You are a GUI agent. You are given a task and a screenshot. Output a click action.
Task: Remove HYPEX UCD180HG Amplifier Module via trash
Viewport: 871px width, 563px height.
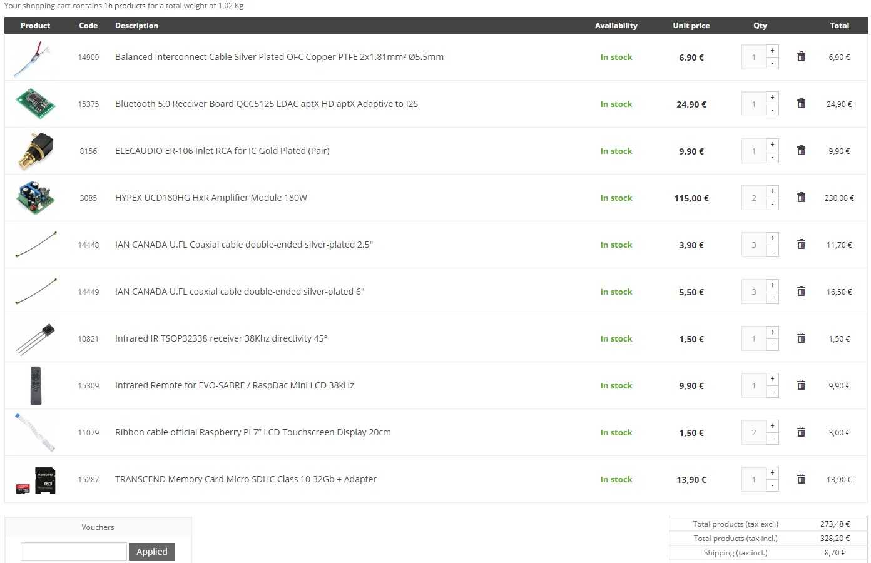pyautogui.click(x=801, y=198)
